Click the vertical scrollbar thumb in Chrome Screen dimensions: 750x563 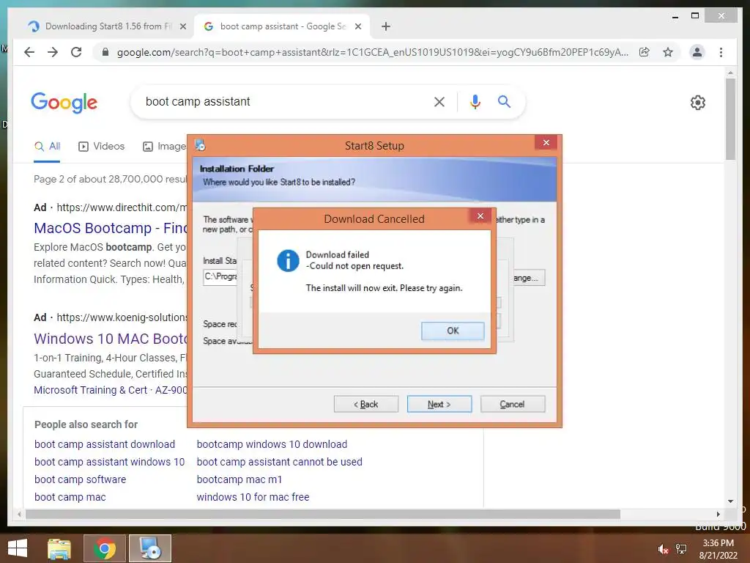[730, 119]
